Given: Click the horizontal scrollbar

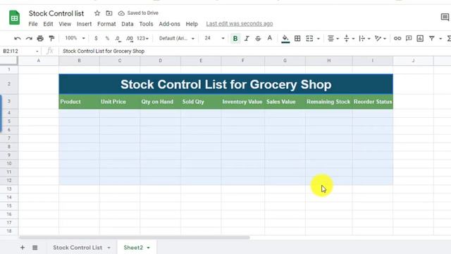Looking at the screenshot, I should (x=135, y=238).
